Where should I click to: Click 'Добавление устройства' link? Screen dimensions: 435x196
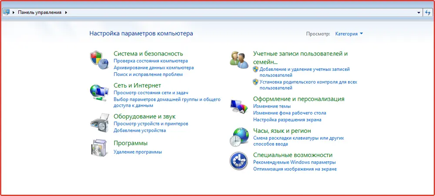(x=140, y=130)
